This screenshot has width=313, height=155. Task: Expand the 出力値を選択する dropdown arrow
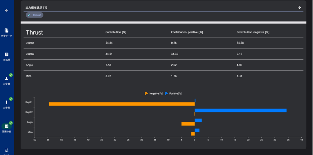[x=299, y=7]
